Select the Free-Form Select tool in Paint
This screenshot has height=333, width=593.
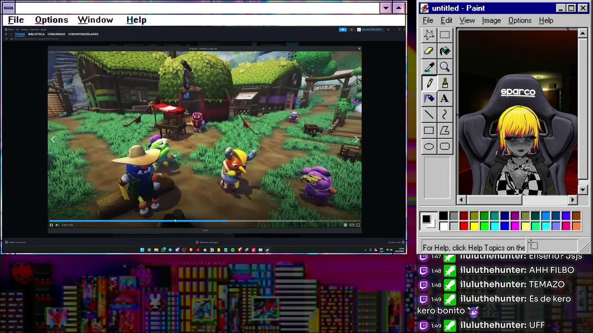point(429,35)
